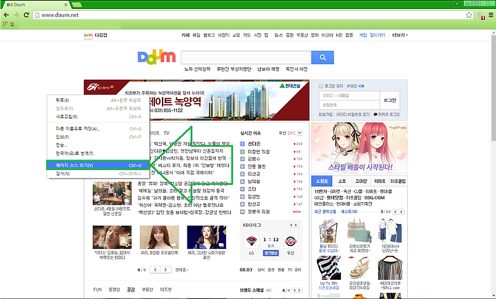Screen dimensions: 496x299
Task: Toggle the 로그인 유지 checkbox
Action: pyautogui.click(x=321, y=86)
